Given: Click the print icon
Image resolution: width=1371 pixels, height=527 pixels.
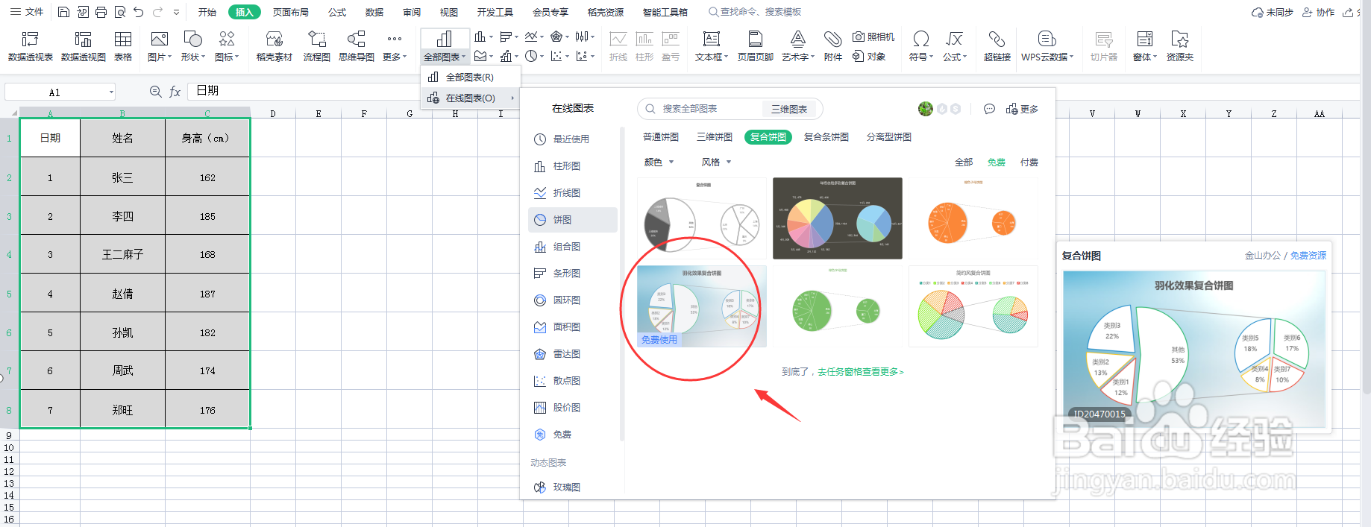Looking at the screenshot, I should pyautogui.click(x=101, y=12).
